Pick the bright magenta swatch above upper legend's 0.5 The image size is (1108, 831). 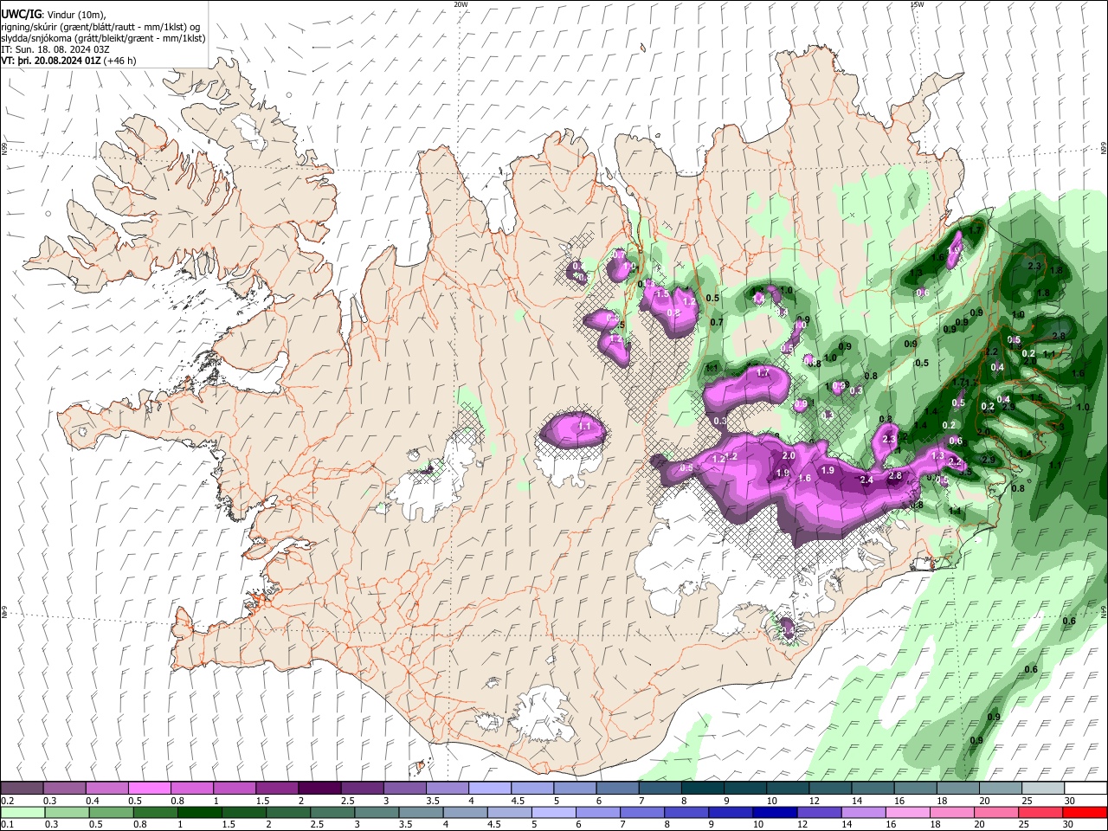[149, 788]
